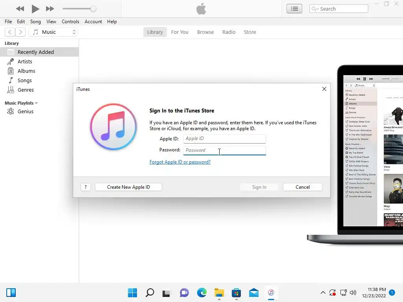Select Songs in the sidebar
The image size is (403, 302).
39,80
